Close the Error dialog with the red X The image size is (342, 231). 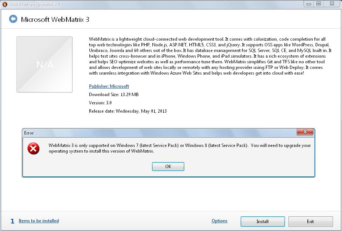(x=305, y=132)
